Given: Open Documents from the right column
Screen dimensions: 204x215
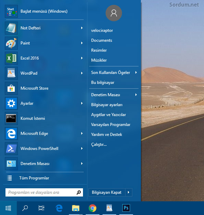Looking at the screenshot, I should [101, 40].
